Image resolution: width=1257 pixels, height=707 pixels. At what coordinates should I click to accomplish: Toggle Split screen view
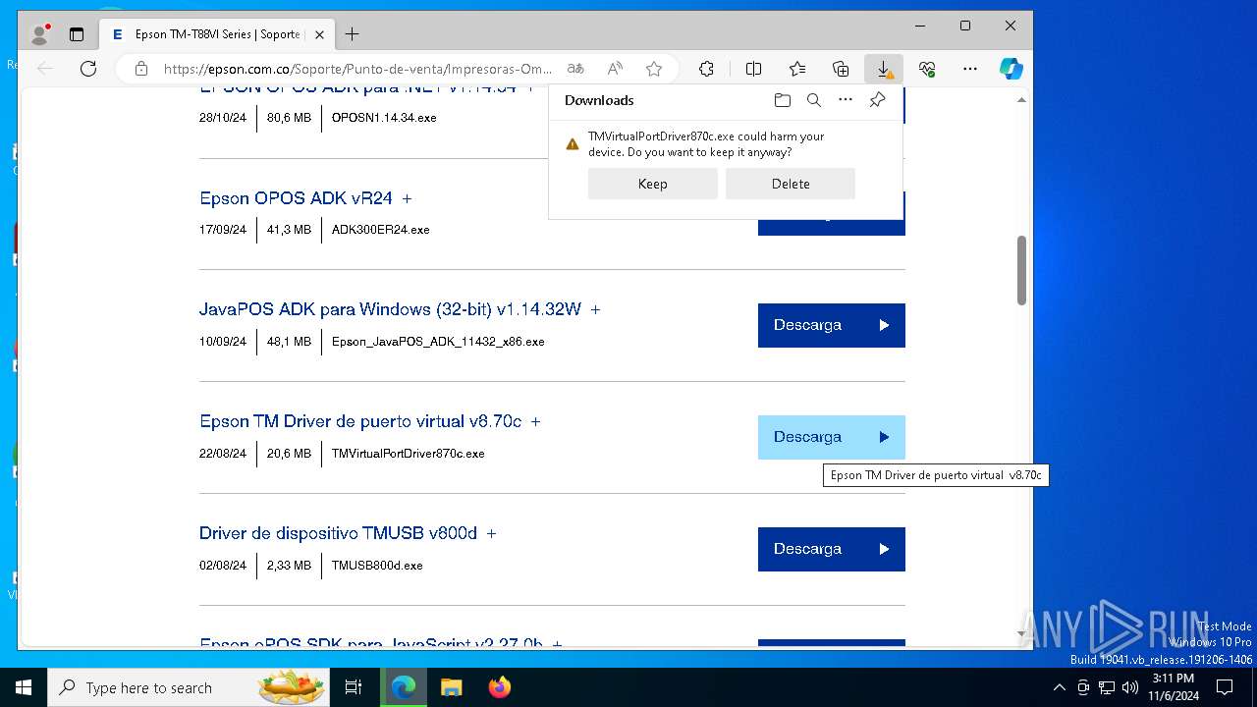[x=753, y=69]
